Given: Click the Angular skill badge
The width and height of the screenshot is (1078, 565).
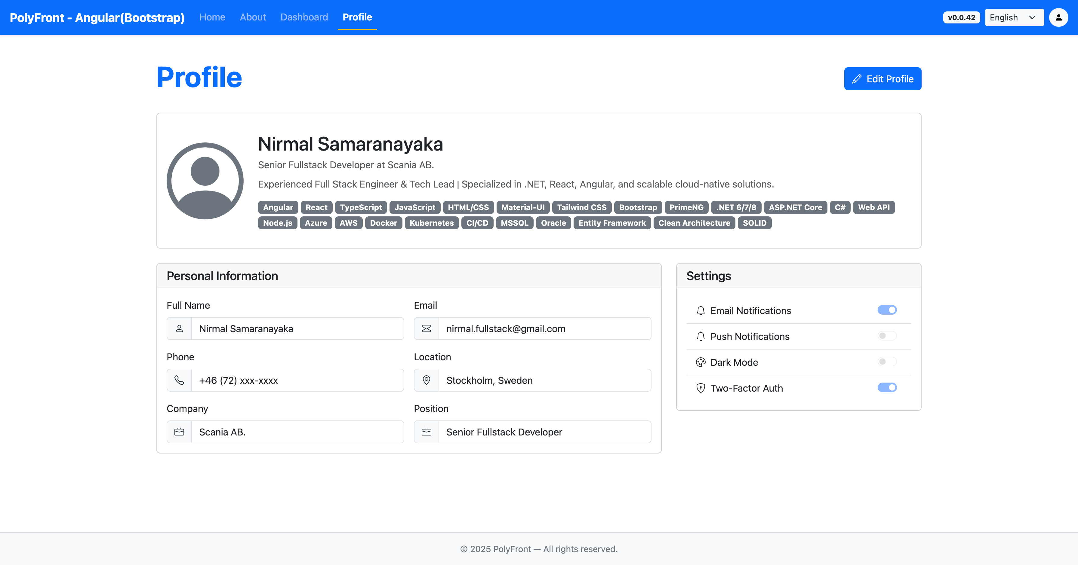Looking at the screenshot, I should [x=278, y=207].
